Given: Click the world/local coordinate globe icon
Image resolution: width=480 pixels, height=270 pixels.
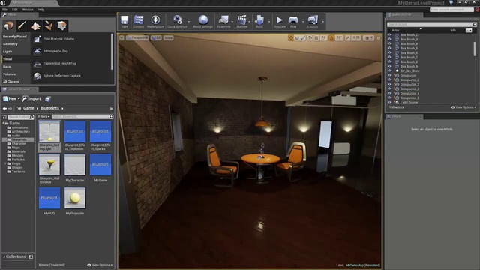Looking at the screenshot, I should [x=310, y=38].
